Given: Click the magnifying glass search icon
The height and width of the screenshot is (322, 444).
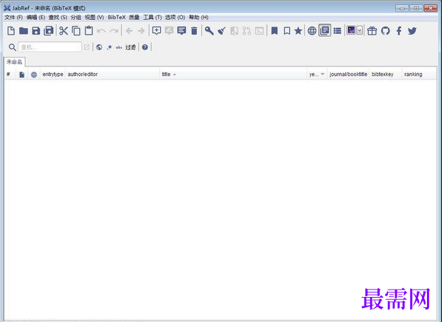Looking at the screenshot, I should pyautogui.click(x=13, y=47).
